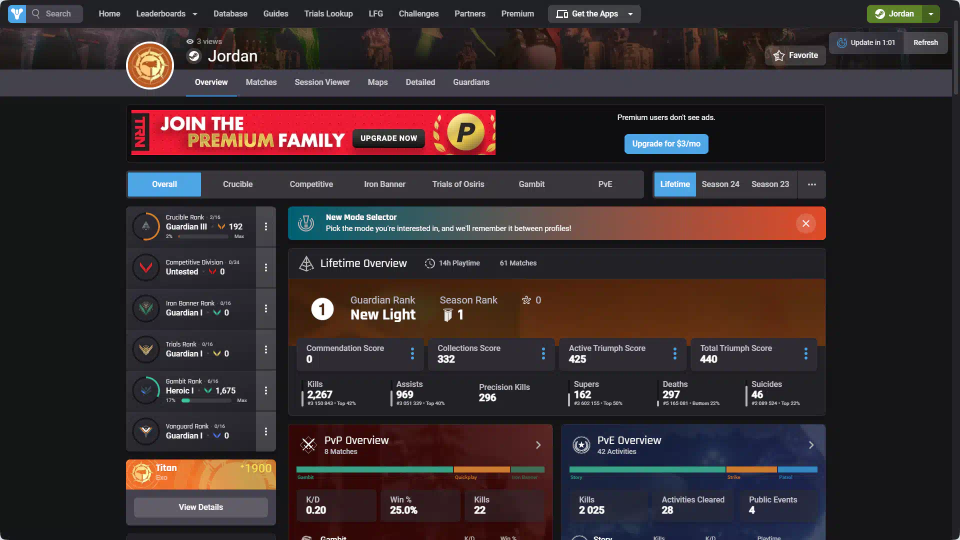
Task: Open the Guardians profile tab
Action: point(471,82)
